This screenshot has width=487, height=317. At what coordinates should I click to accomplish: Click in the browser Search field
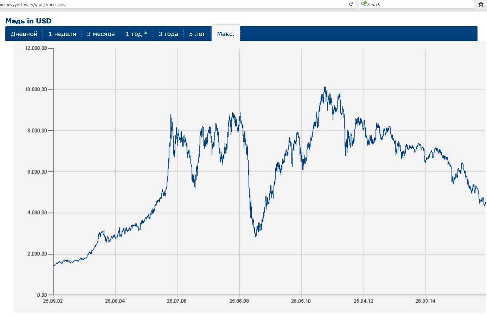[x=416, y=4]
